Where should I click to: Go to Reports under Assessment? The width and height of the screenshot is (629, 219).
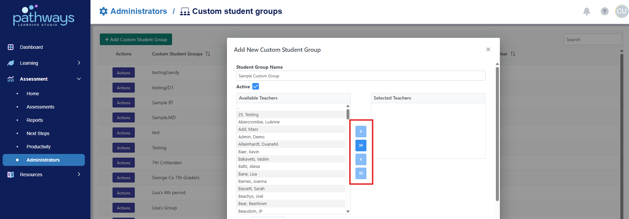[x=35, y=120]
